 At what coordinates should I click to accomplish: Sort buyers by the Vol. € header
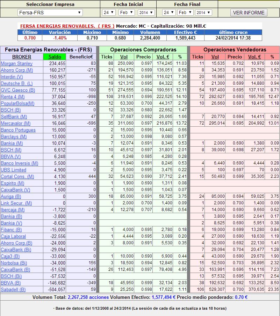tap(163, 57)
